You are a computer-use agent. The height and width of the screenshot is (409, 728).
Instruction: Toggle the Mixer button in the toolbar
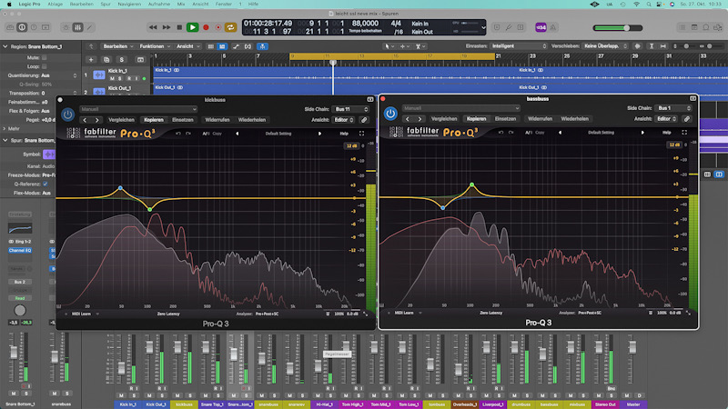coord(78,27)
